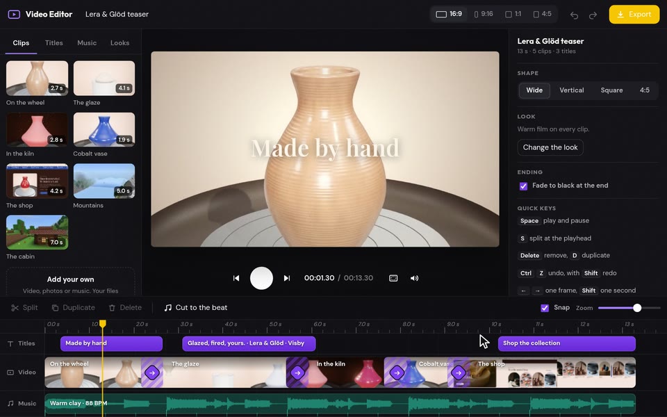Switch to the Looks tab
This screenshot has width=667, height=417.
pos(120,43)
